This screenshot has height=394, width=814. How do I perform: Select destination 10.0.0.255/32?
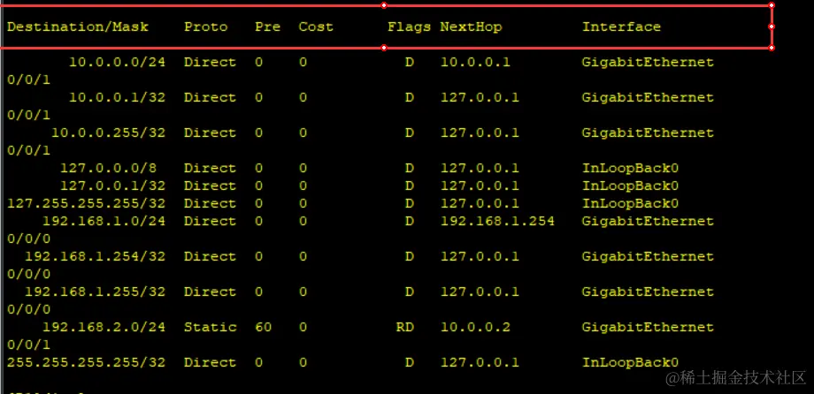point(109,133)
